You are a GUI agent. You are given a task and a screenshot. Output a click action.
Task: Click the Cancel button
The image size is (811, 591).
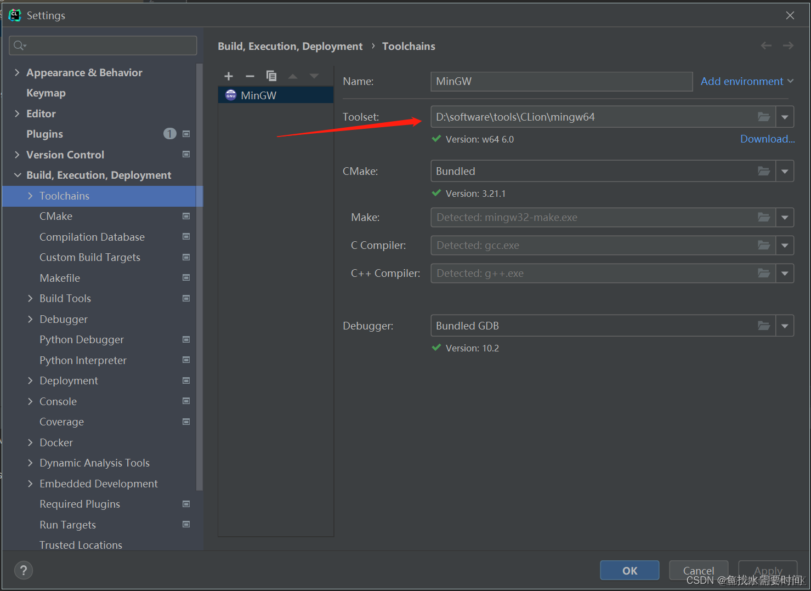699,570
